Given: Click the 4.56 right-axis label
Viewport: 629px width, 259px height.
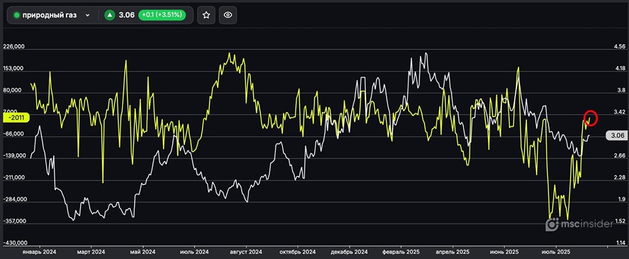Looking at the screenshot, I should pos(620,47).
